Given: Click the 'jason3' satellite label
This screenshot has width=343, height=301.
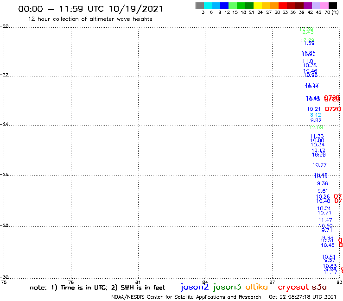Looking at the screenshot, I should coord(227,288).
